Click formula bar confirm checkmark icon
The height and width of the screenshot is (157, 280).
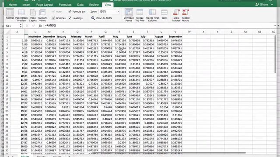[x=33, y=26]
